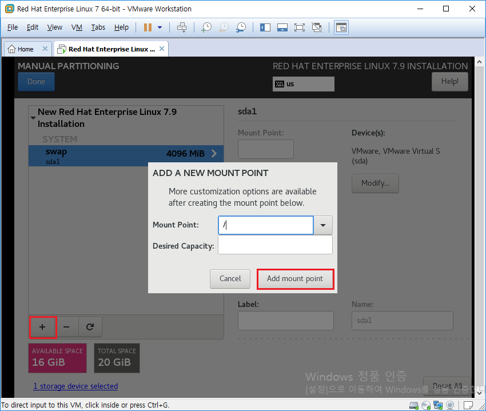Toggle the console view icon
The width and height of the screenshot is (486, 411).
(x=341, y=27)
